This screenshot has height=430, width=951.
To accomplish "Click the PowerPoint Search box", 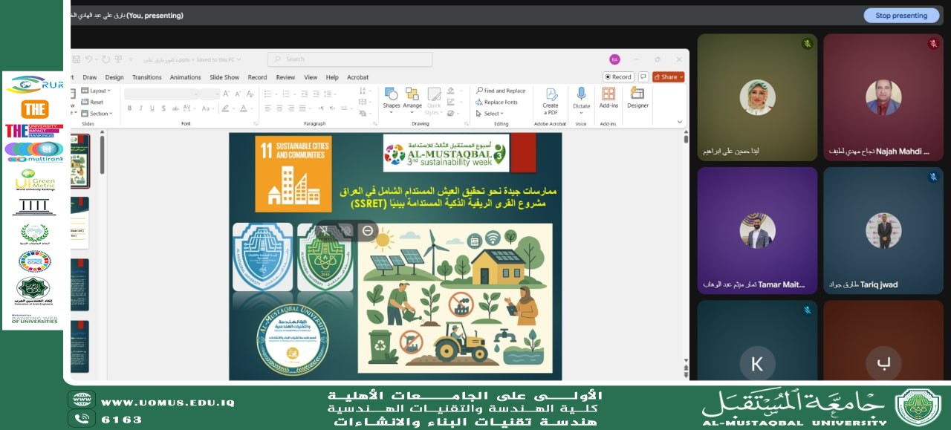I will [349, 59].
